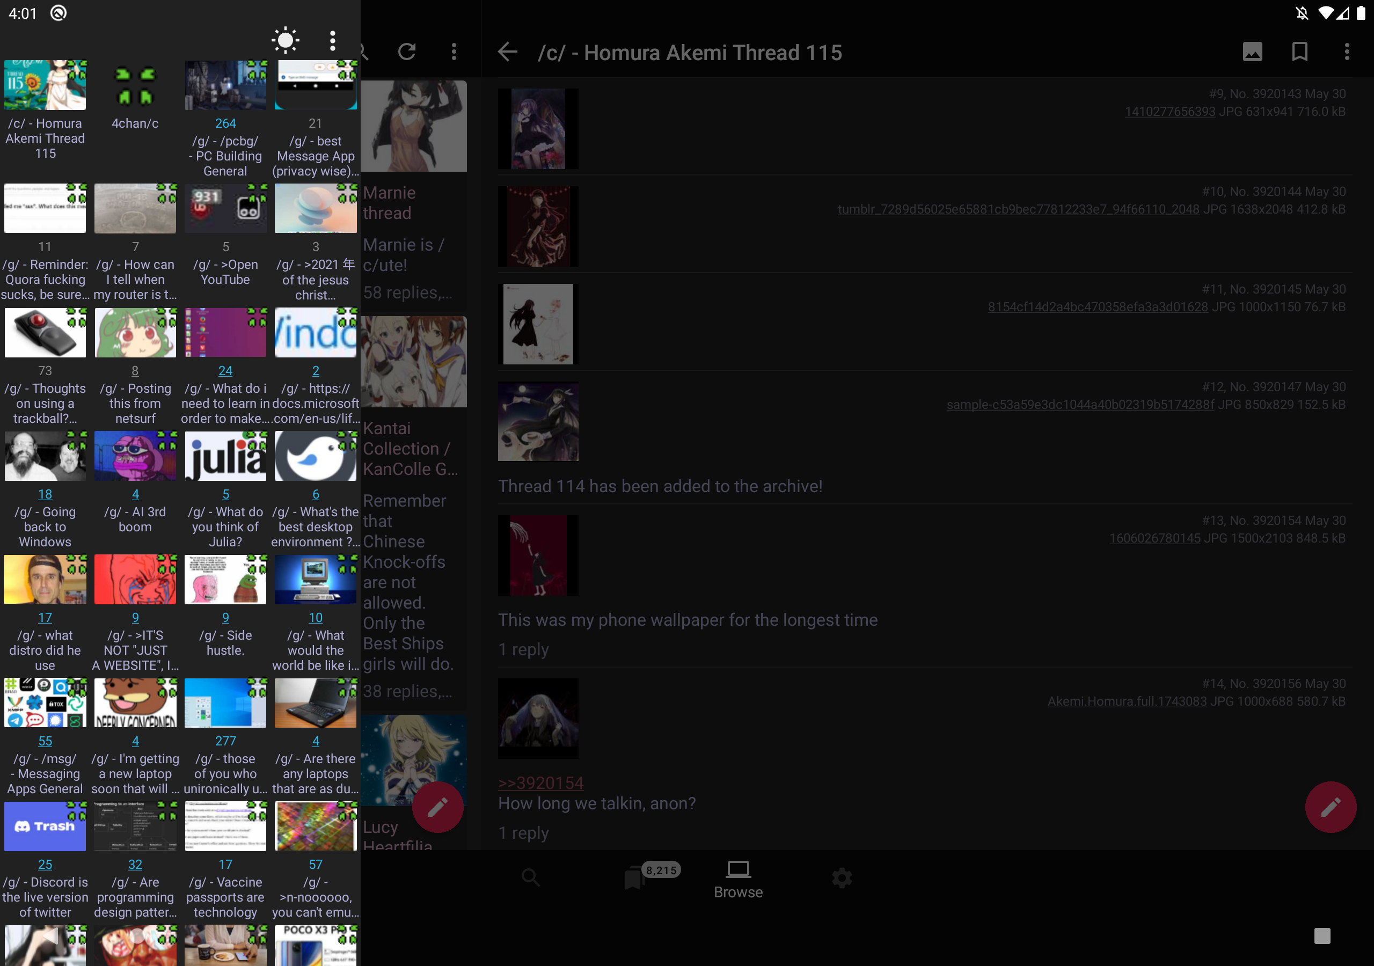Bookmark the Homura Akemi thread

click(1300, 52)
